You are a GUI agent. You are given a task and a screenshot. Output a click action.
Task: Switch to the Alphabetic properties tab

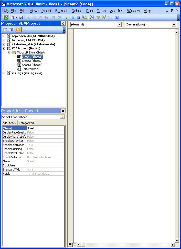(x=9, y=123)
